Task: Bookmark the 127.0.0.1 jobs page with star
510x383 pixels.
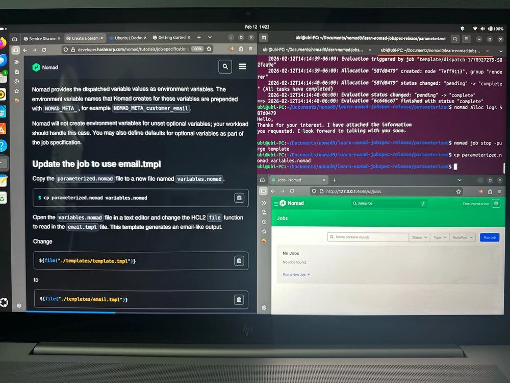Action: pyautogui.click(x=458, y=191)
